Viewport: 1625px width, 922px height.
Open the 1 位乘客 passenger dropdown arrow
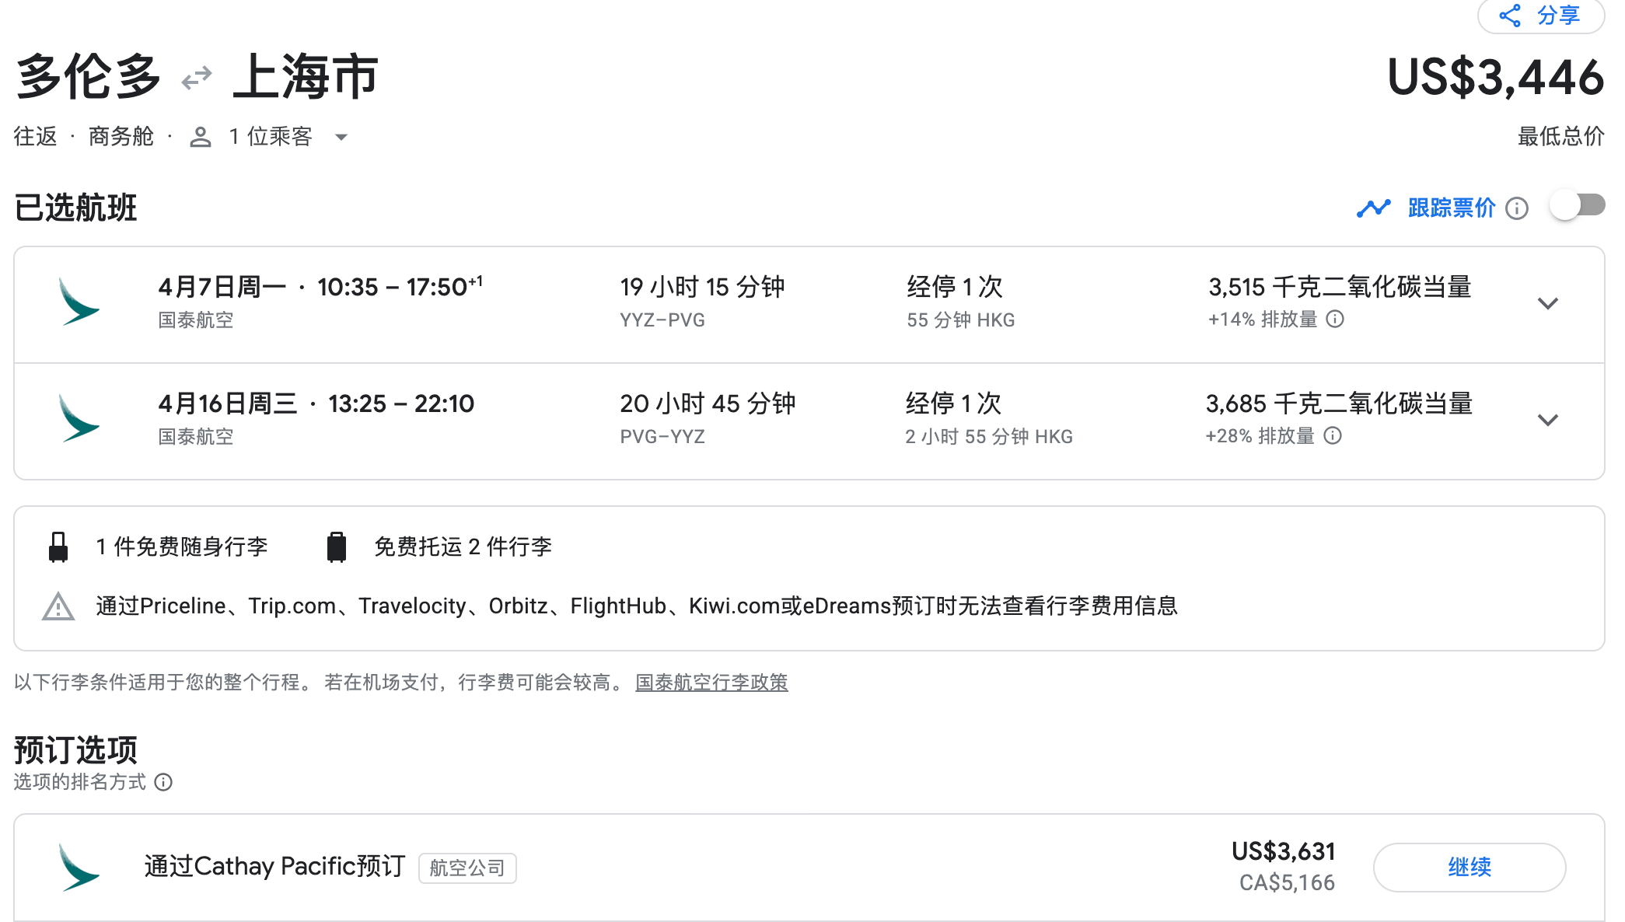pos(341,138)
